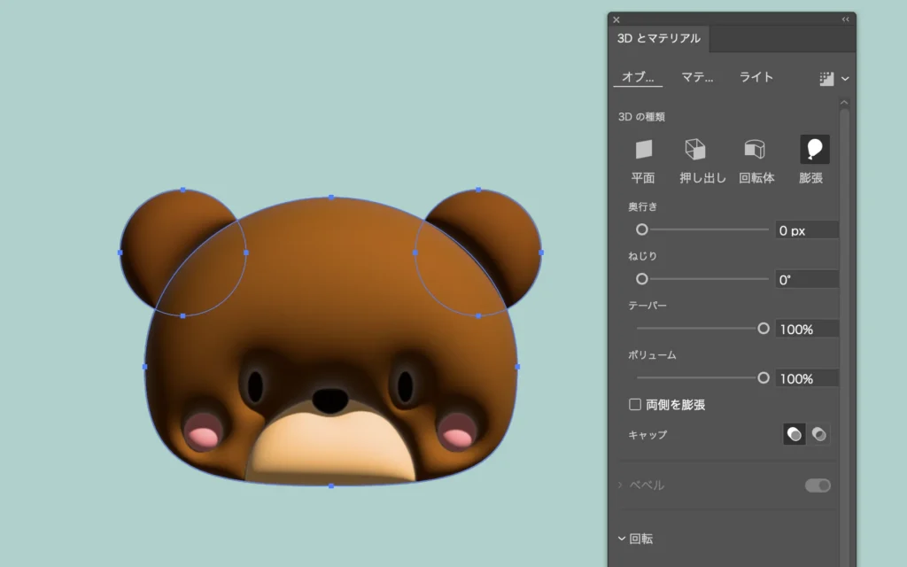The image size is (907, 567).
Task: Turn off cap with hollow cap icon
Action: pyautogui.click(x=820, y=434)
